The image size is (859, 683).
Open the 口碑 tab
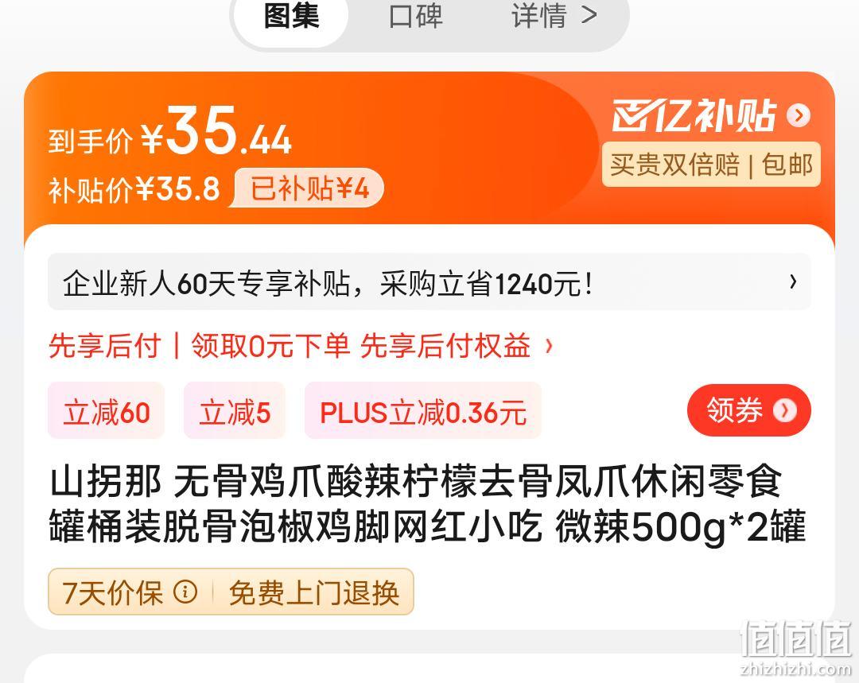[x=416, y=17]
